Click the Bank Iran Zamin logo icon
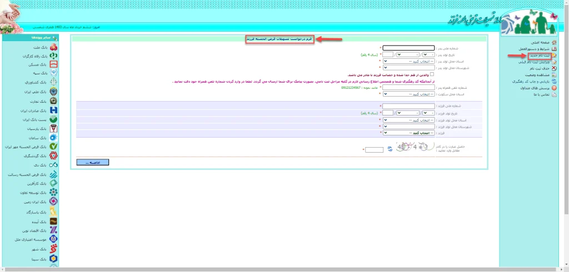 point(53,202)
